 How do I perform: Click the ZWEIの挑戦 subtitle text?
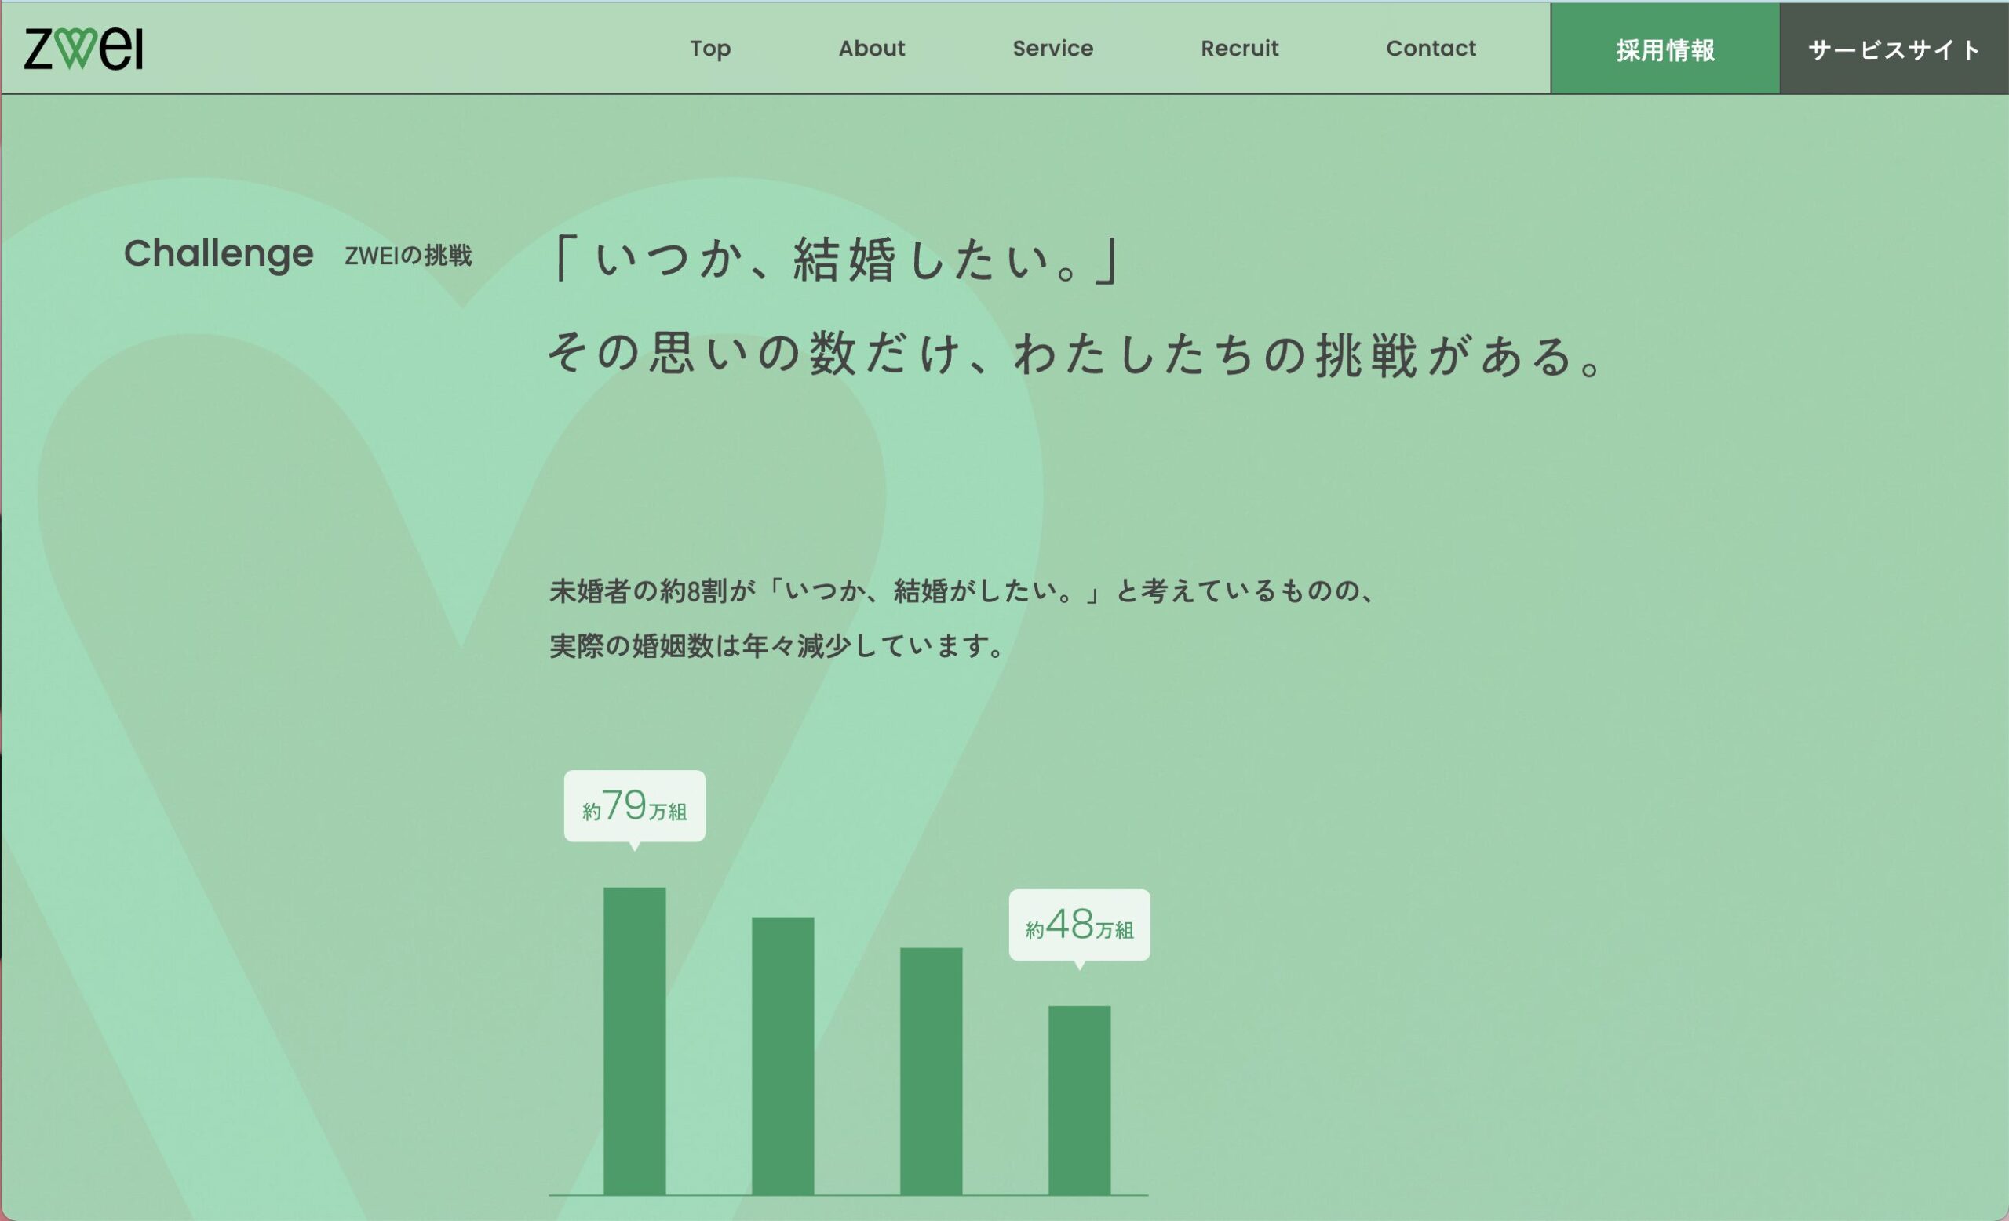tap(407, 256)
